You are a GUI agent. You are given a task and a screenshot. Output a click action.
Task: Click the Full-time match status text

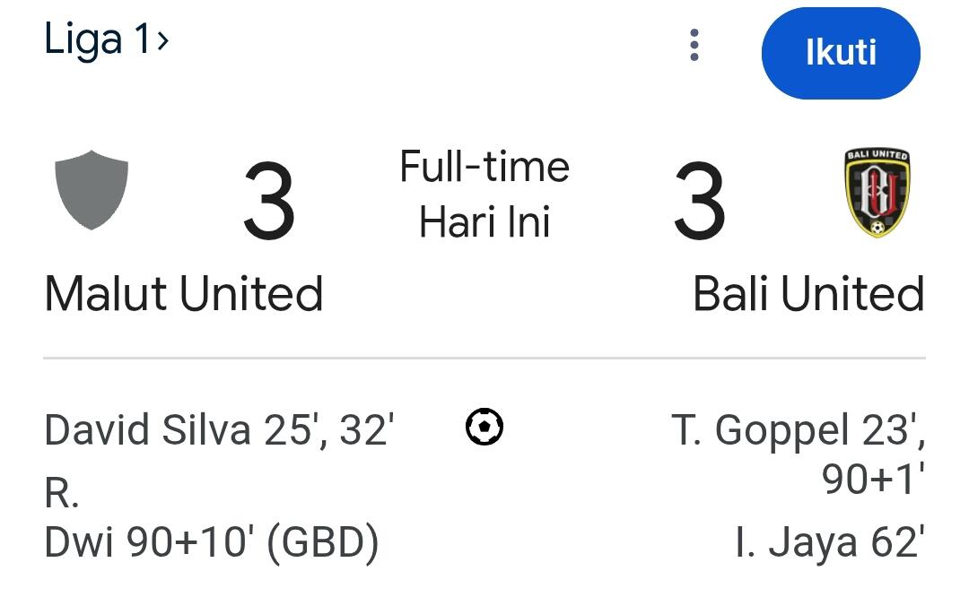pos(484,168)
